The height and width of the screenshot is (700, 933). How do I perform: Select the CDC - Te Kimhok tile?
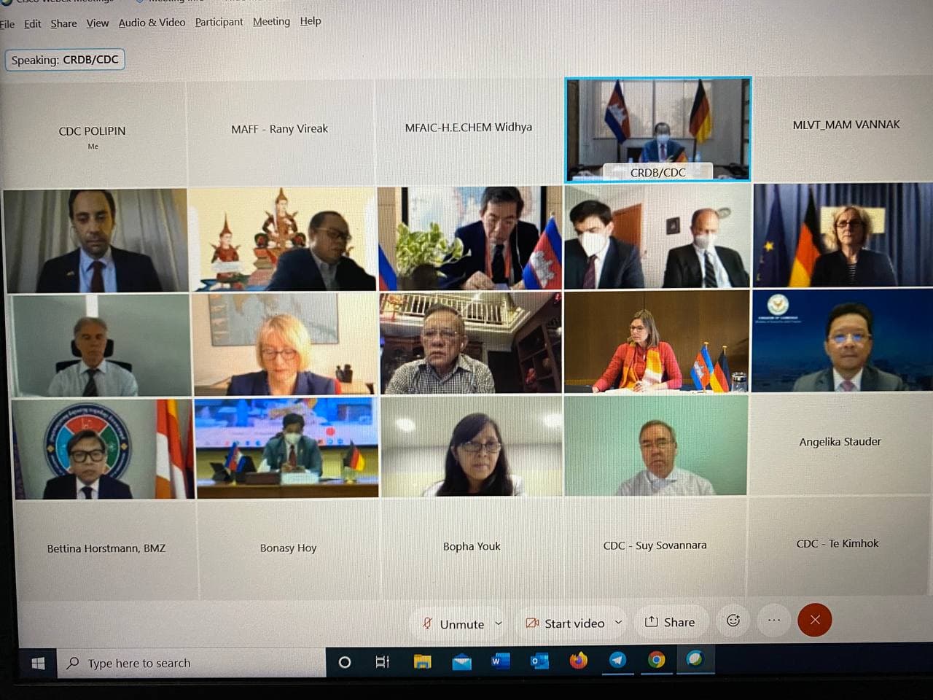pyautogui.click(x=838, y=545)
